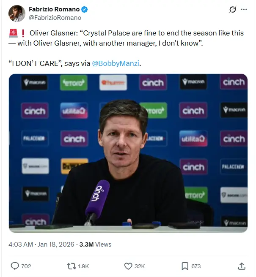The image size is (256, 277).
Task: View the 3.3M Views analytics
Action: tap(95, 244)
